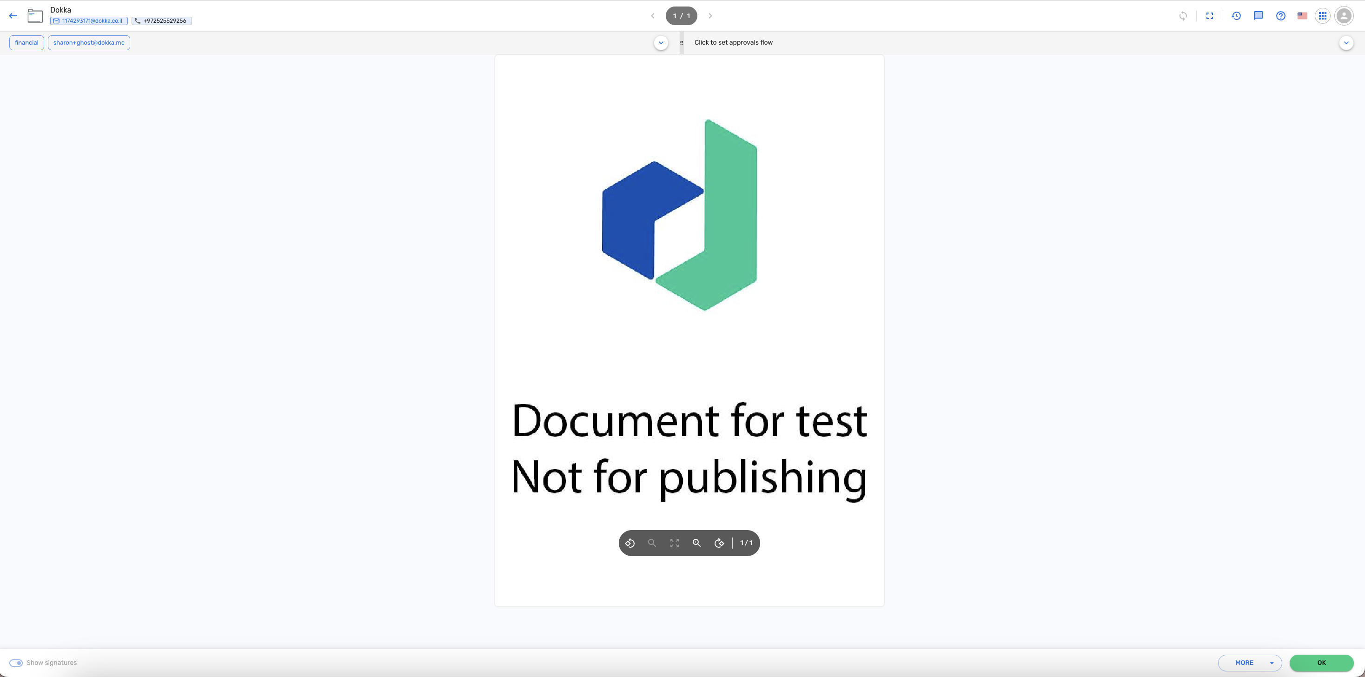1365x677 pixels.
Task: Rotate the document clockwise
Action: click(x=719, y=543)
